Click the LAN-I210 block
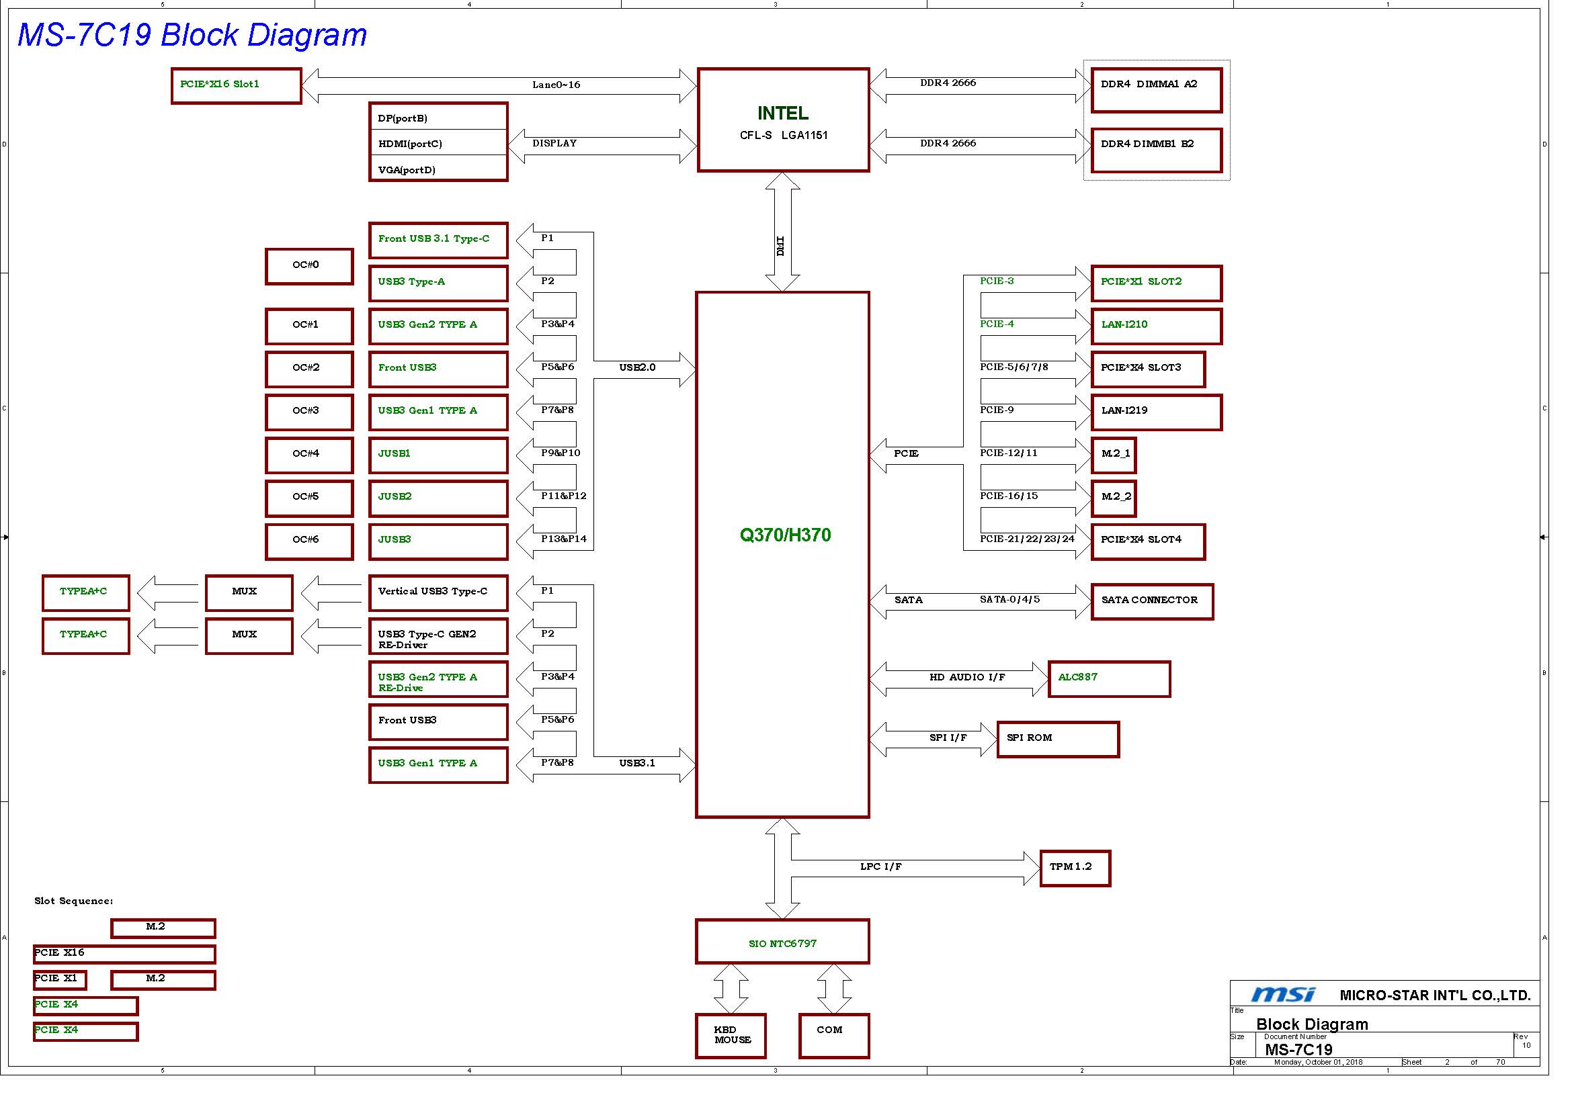Image resolution: width=1572 pixels, height=1111 pixels. (1157, 326)
